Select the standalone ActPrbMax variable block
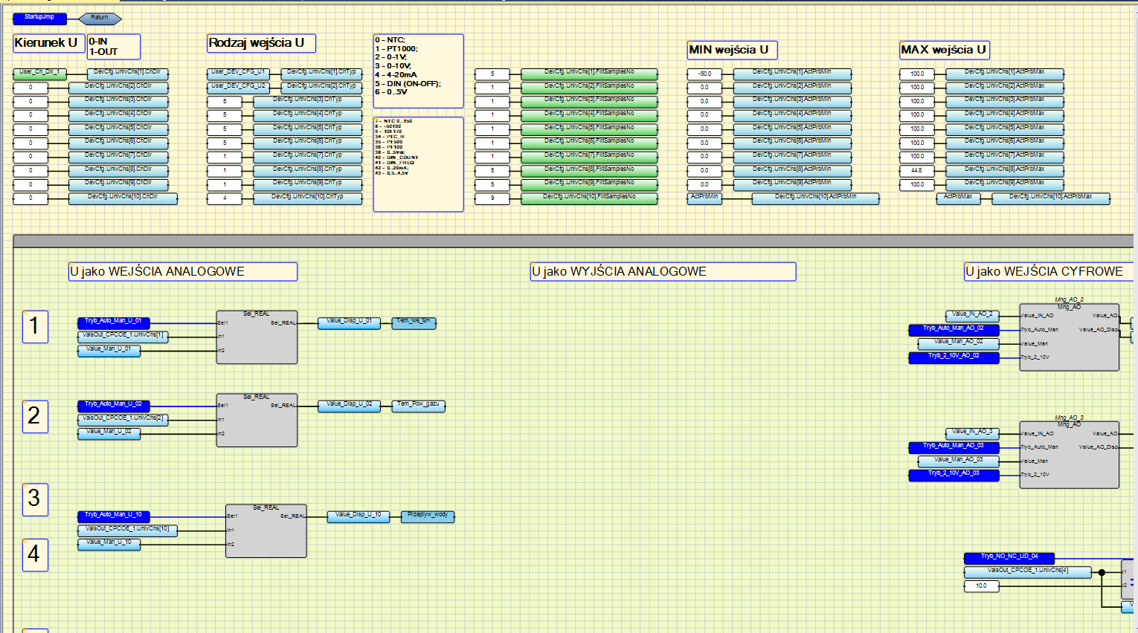The image size is (1138, 633). coord(958,198)
